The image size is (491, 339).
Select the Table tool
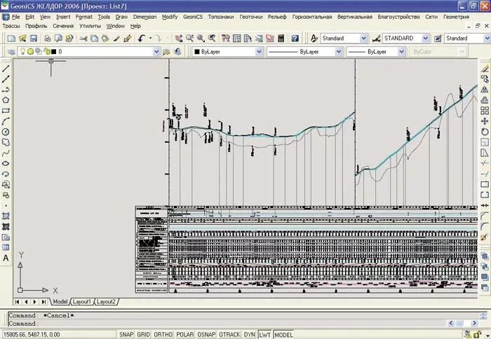click(x=6, y=248)
